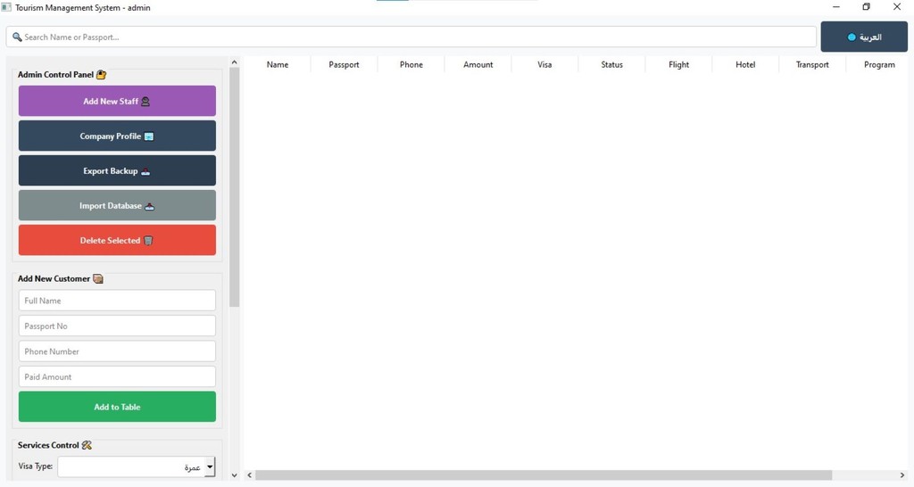Close the Tourism Management System window
914x487 pixels.
896,7
